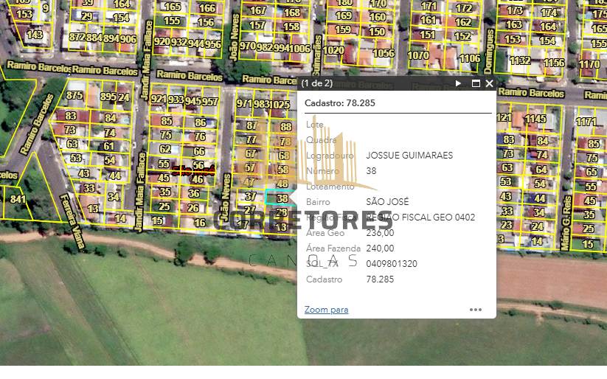Click parcel 875 on the map
This screenshot has width=607, height=379.
(74, 96)
